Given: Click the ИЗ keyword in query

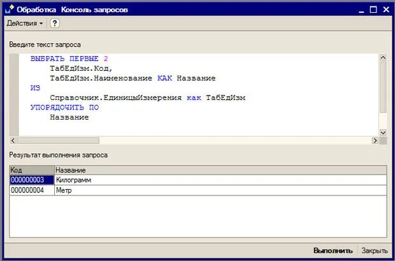Looking at the screenshot, I should 35,88.
